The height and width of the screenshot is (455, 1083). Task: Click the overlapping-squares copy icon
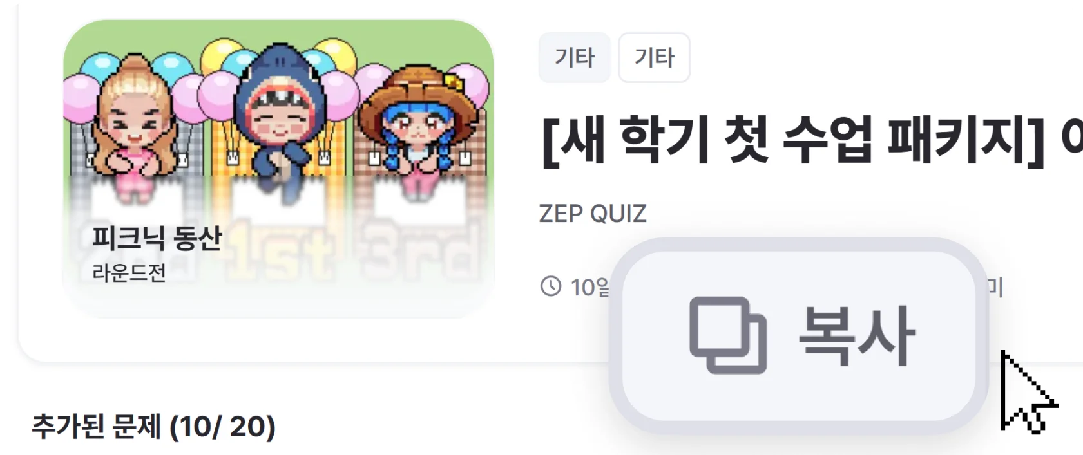click(728, 335)
